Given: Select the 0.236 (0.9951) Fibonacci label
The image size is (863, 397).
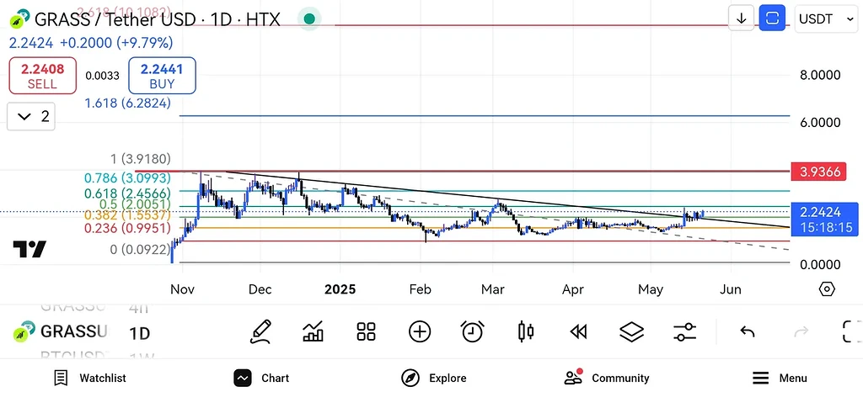Looking at the screenshot, I should [x=127, y=227].
